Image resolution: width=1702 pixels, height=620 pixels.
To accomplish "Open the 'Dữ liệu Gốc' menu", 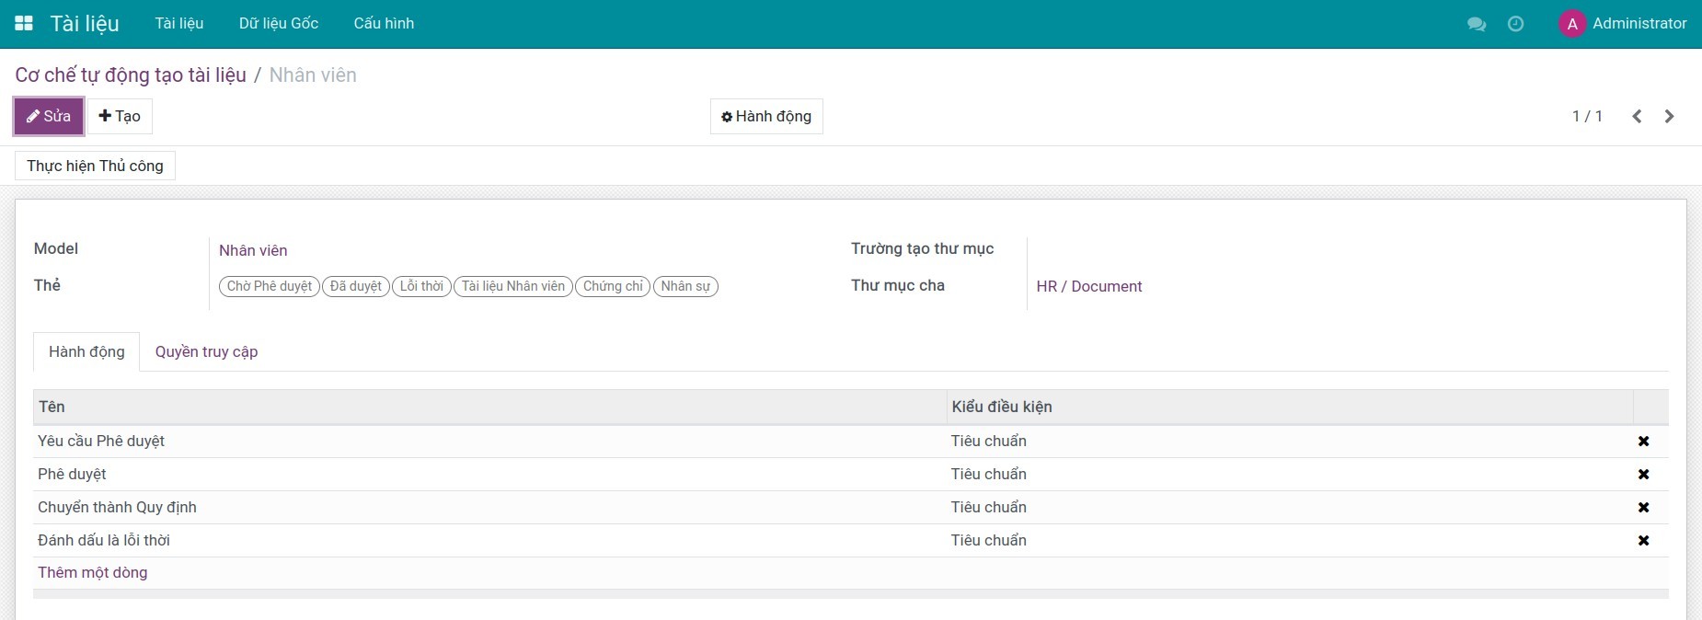I will (x=278, y=24).
